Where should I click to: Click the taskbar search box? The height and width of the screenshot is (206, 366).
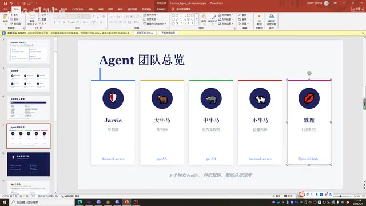click(42, 202)
